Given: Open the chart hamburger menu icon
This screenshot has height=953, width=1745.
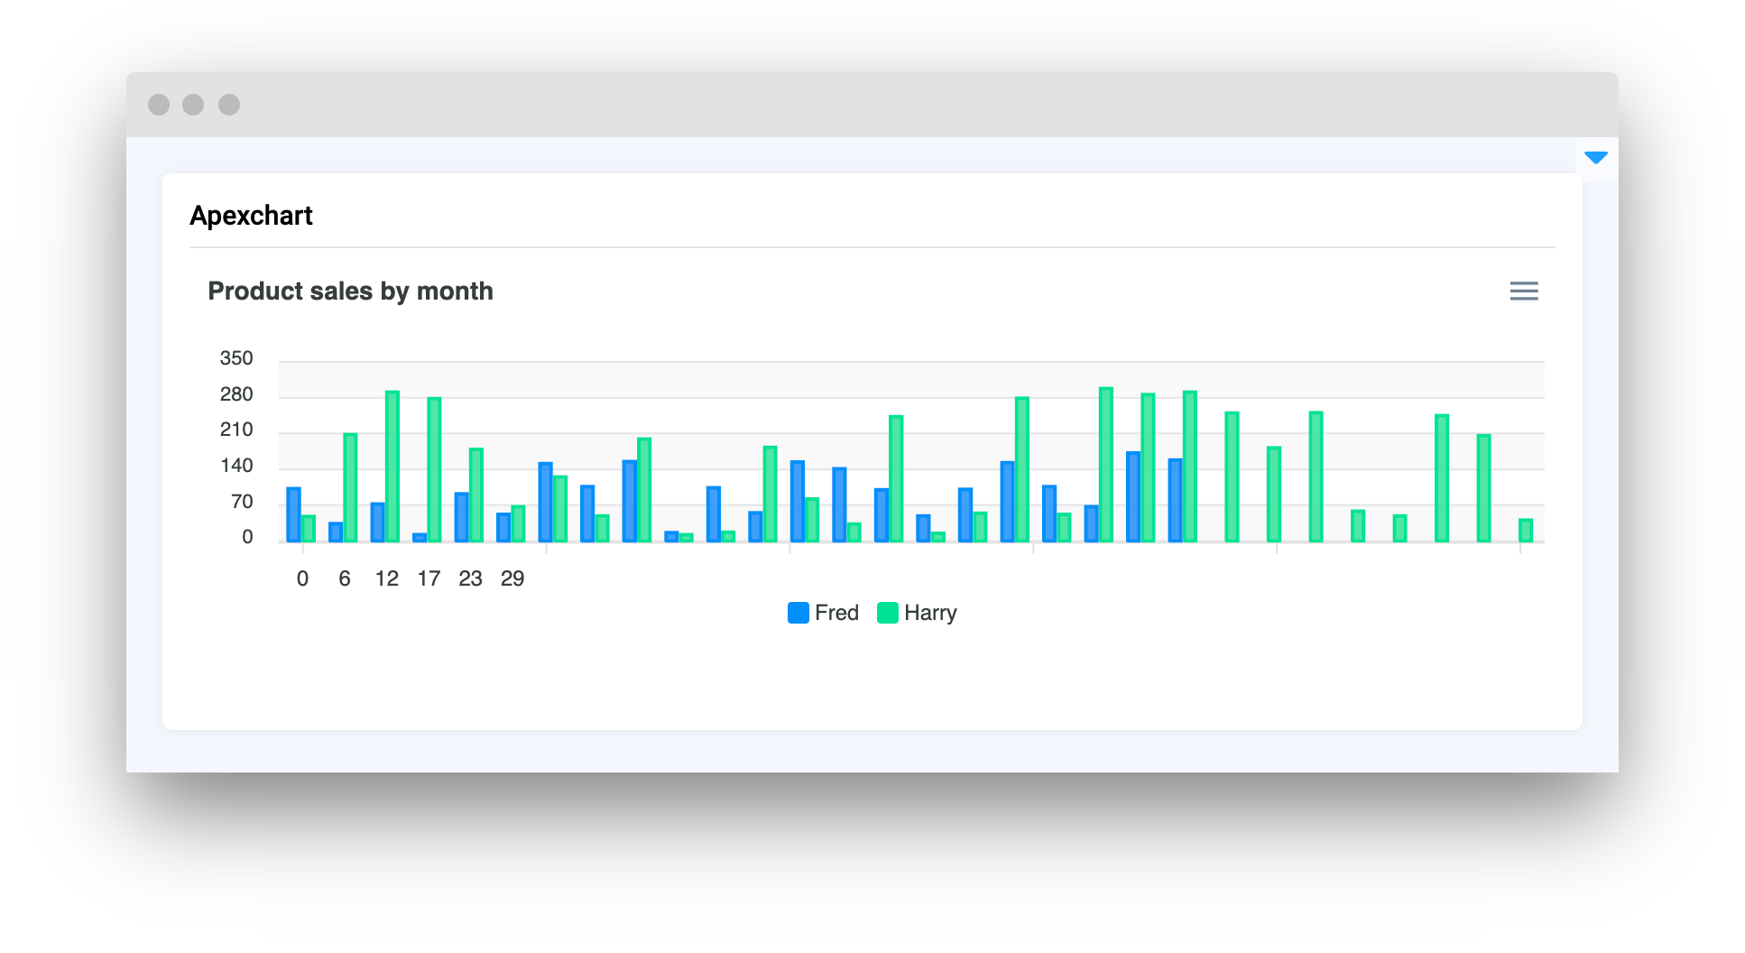Looking at the screenshot, I should click(1523, 291).
